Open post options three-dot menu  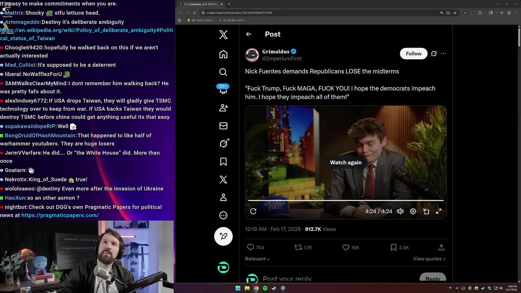[x=443, y=54]
